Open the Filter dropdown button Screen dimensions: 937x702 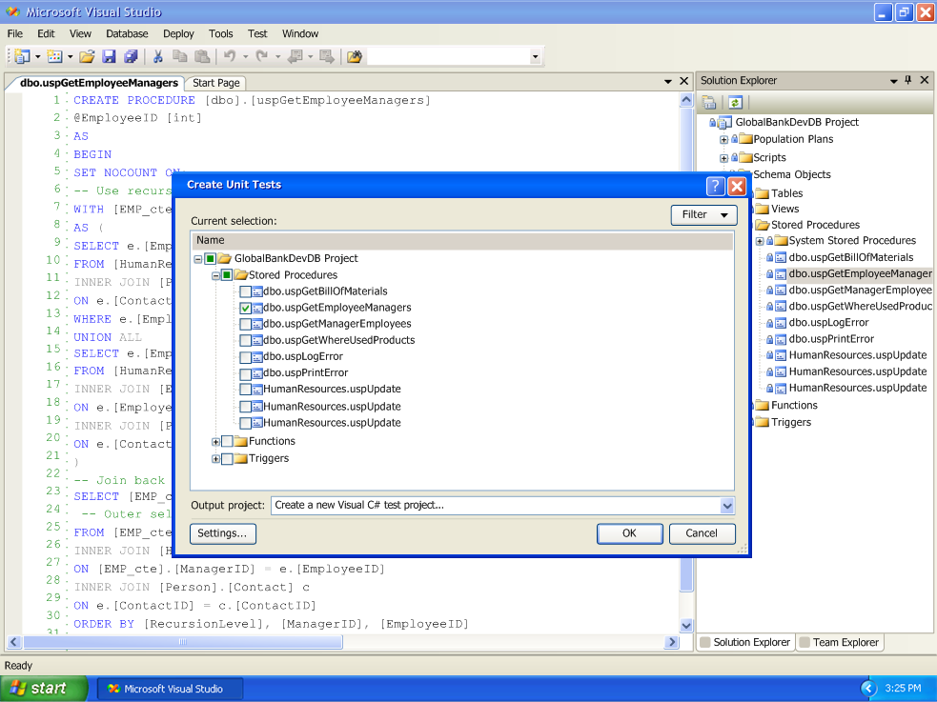(704, 215)
